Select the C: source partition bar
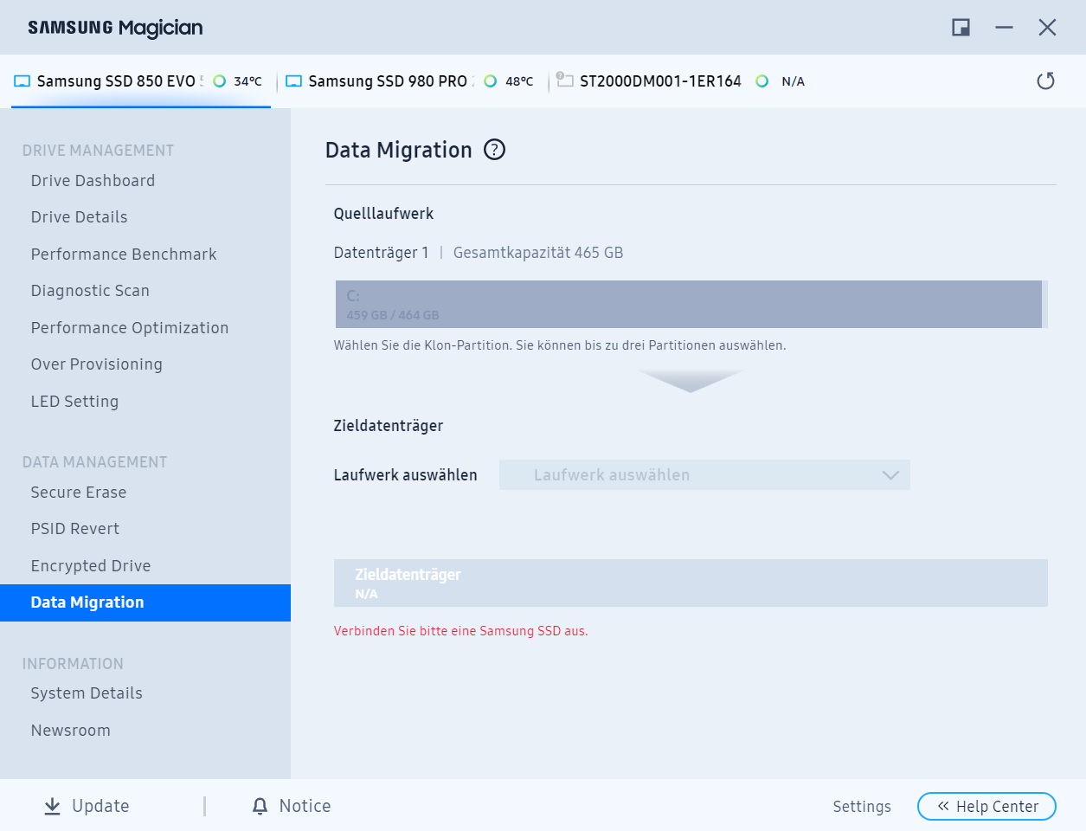This screenshot has height=831, width=1086. 689,304
